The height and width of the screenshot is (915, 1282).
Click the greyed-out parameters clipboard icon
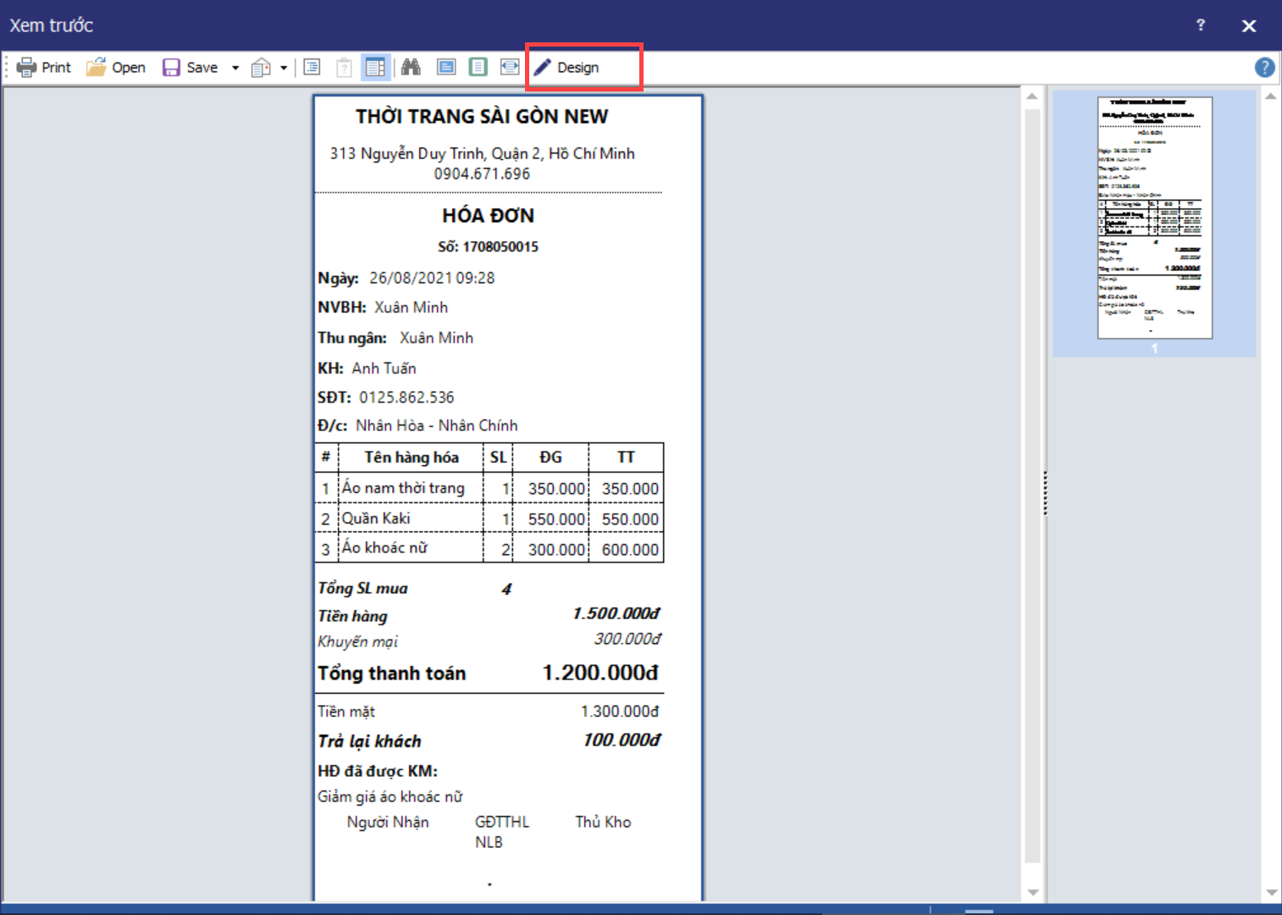point(344,67)
